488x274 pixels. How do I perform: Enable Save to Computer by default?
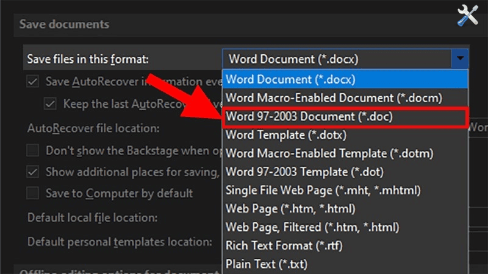(33, 194)
